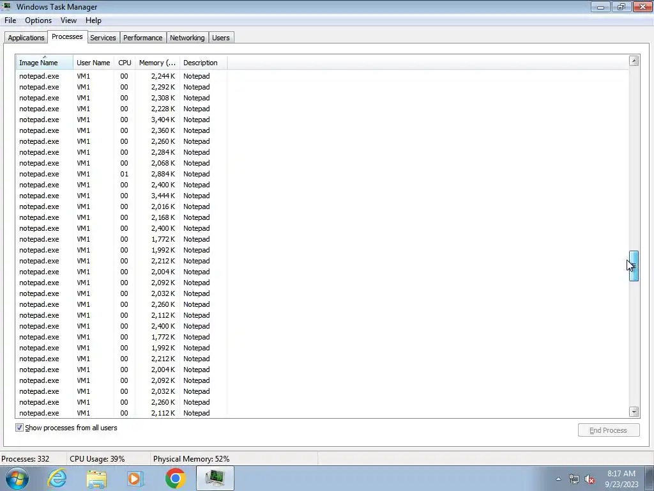The width and height of the screenshot is (654, 491).
Task: Open the Networking tab
Action: [187, 38]
